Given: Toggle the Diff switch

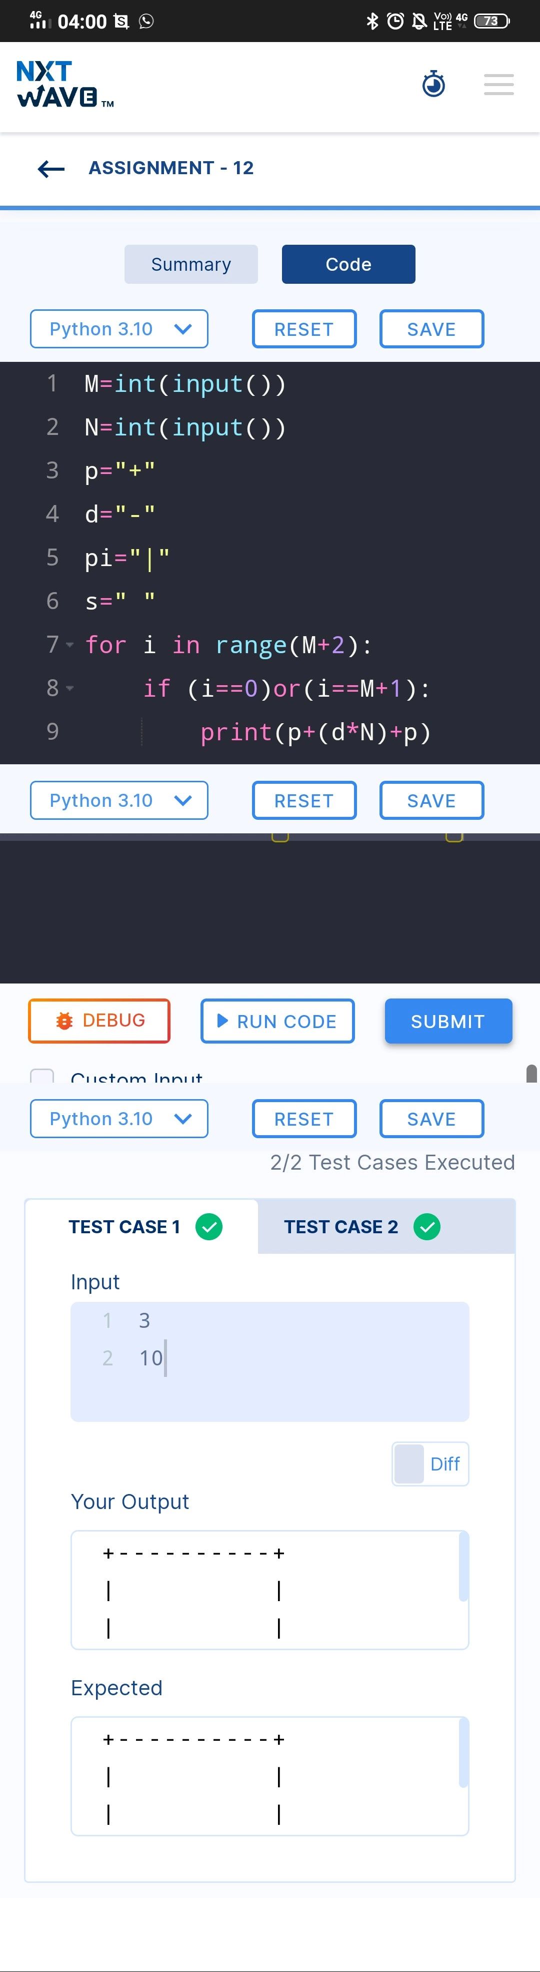Looking at the screenshot, I should pos(430,1463).
